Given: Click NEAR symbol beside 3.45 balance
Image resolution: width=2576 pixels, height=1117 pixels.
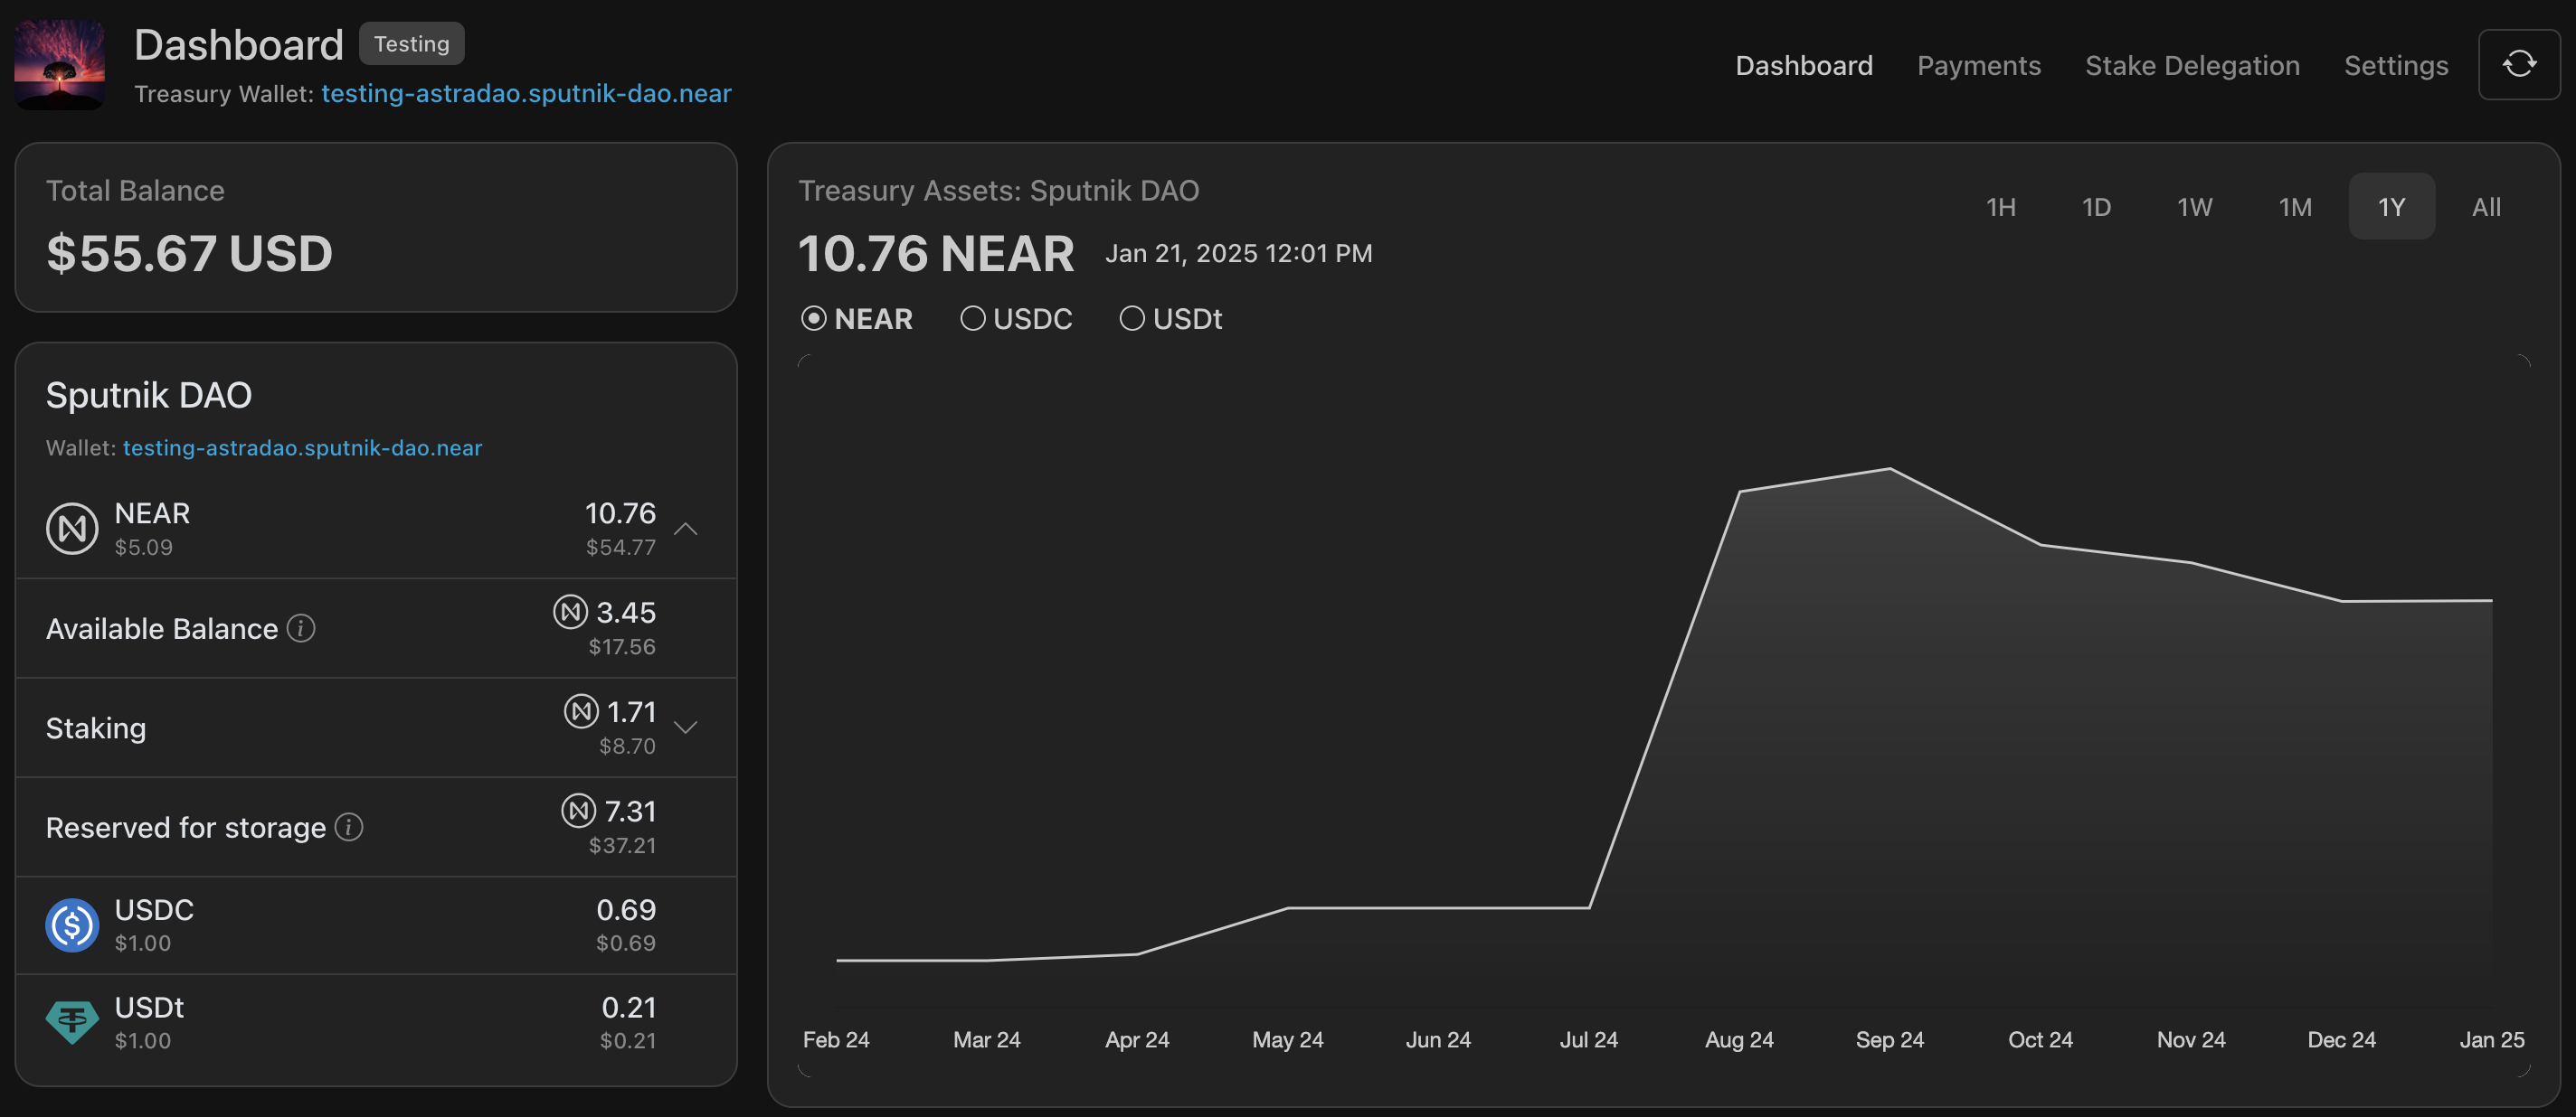Looking at the screenshot, I should tap(570, 613).
